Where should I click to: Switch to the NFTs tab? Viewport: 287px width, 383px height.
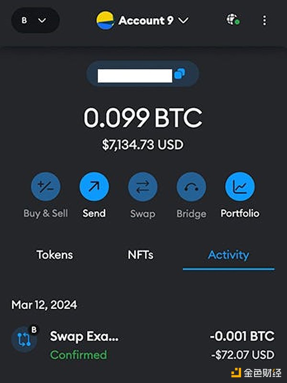point(141,255)
